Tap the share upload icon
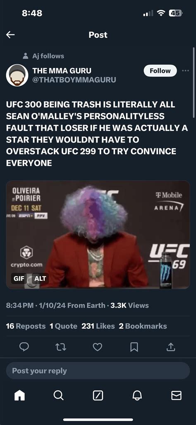Screen dimensions: 196x425 click(x=171, y=347)
